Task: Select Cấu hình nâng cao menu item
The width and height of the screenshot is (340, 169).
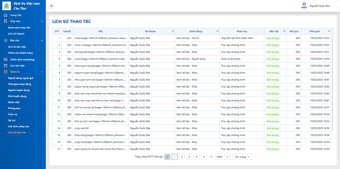Action: coord(18,126)
